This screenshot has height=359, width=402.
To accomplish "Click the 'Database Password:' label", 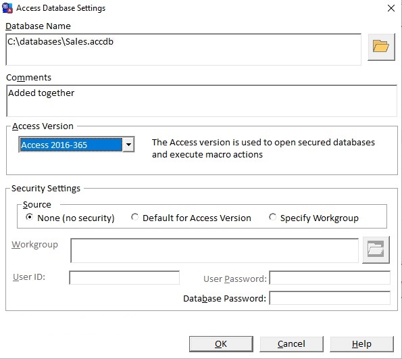I will [224, 298].
